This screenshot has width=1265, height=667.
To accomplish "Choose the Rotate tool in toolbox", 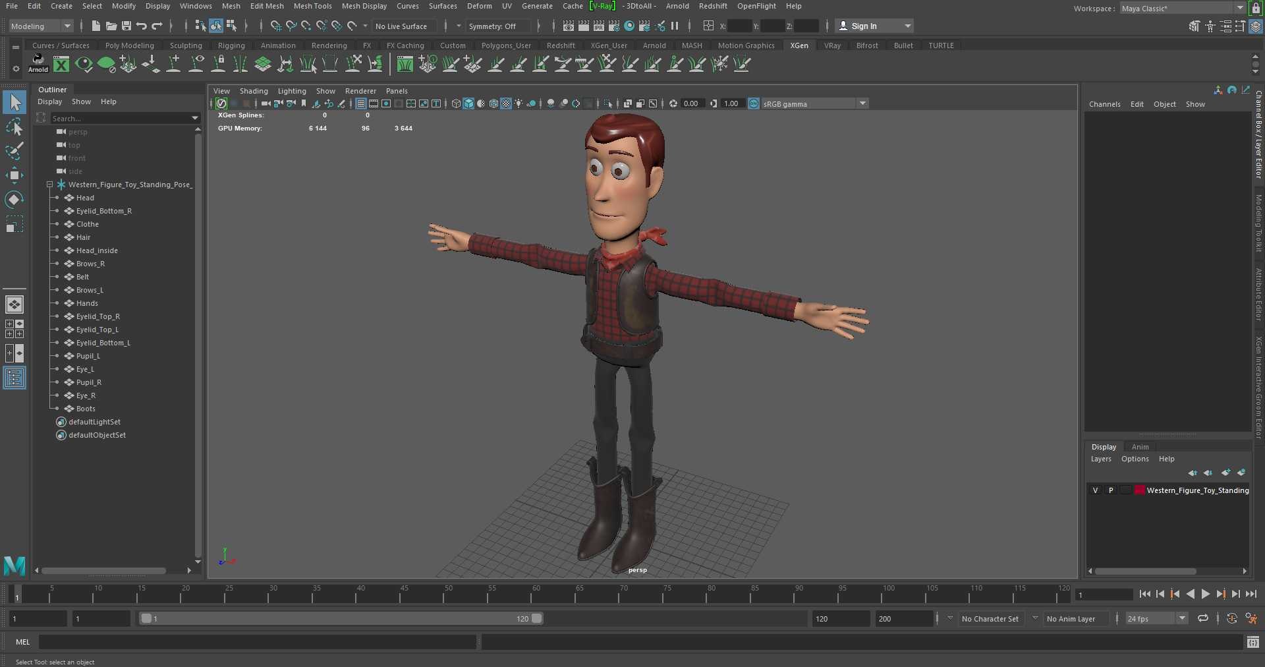I will click(14, 199).
